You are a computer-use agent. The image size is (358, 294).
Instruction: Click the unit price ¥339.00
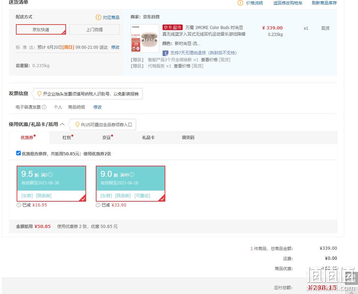click(x=272, y=28)
